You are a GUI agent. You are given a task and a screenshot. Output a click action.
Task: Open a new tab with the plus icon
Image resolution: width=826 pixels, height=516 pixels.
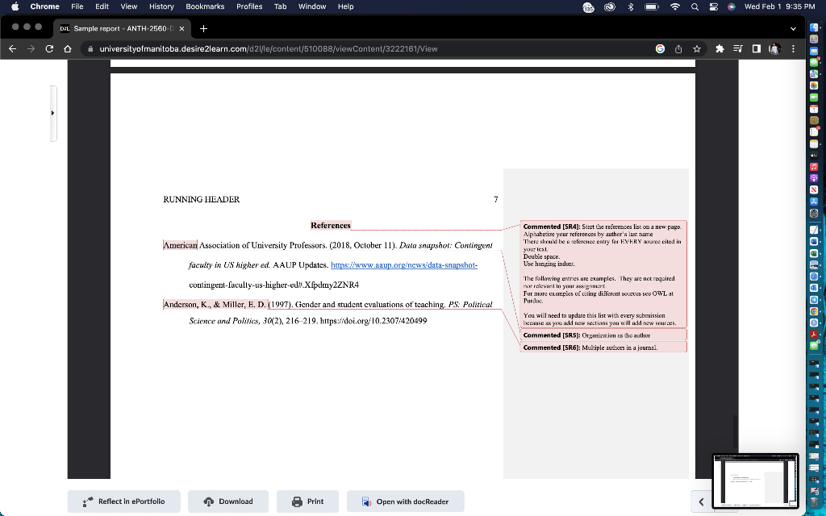point(202,27)
